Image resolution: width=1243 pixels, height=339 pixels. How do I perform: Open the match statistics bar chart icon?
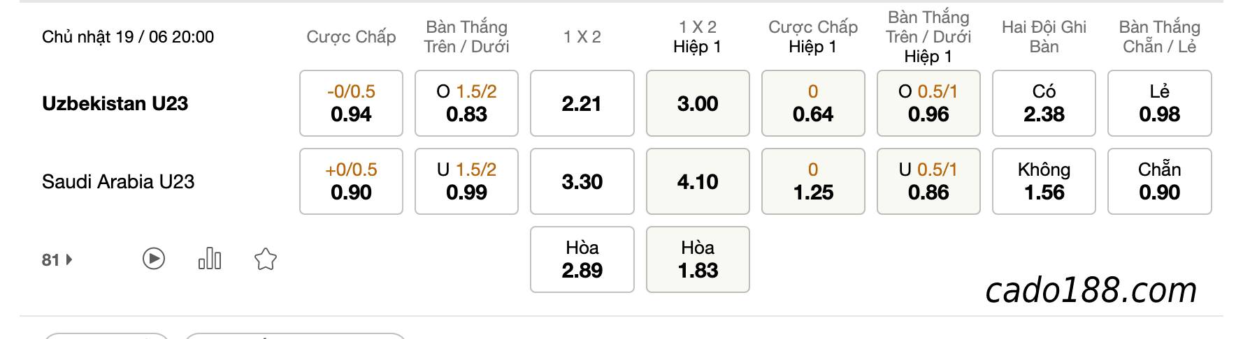210,259
